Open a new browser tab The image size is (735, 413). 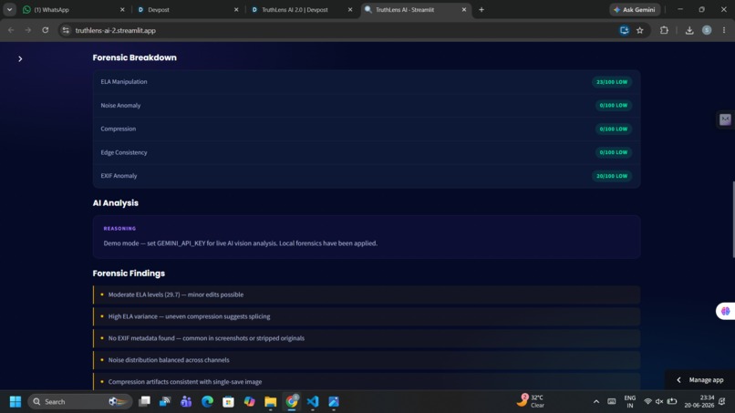[x=481, y=9]
